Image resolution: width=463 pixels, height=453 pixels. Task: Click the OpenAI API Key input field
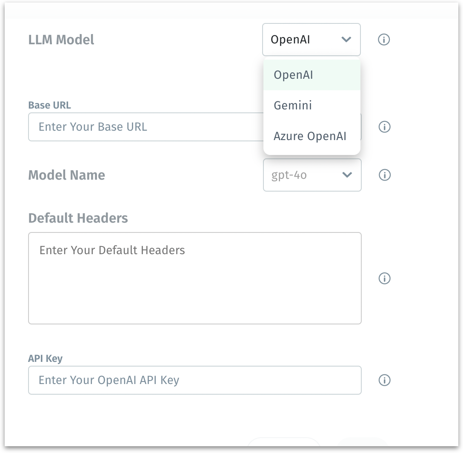pos(194,380)
